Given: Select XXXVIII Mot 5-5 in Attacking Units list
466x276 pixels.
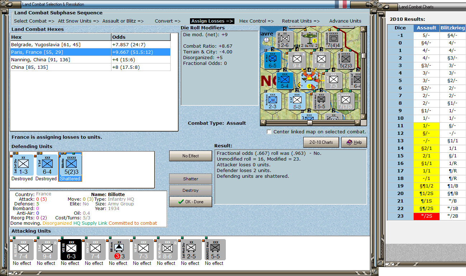Looking at the screenshot, I should pyautogui.click(x=215, y=249).
